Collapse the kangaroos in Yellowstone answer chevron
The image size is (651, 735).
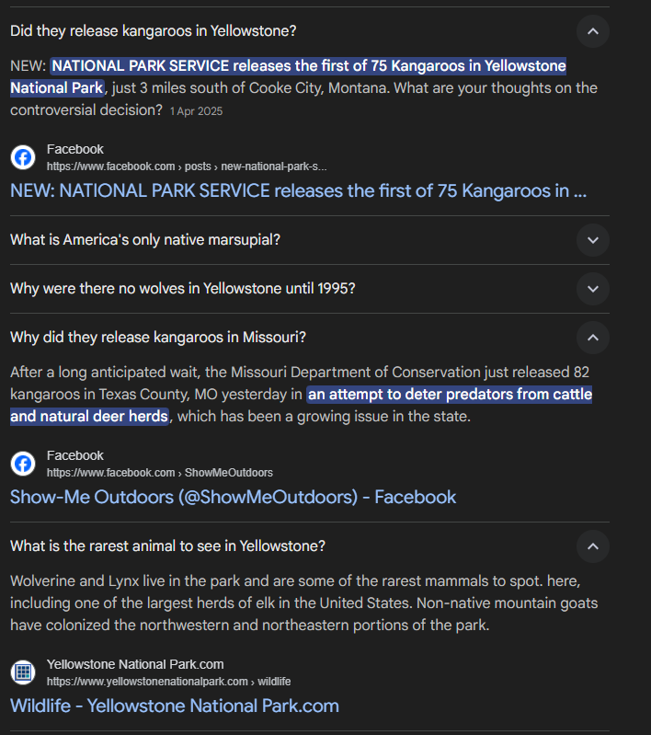point(592,31)
